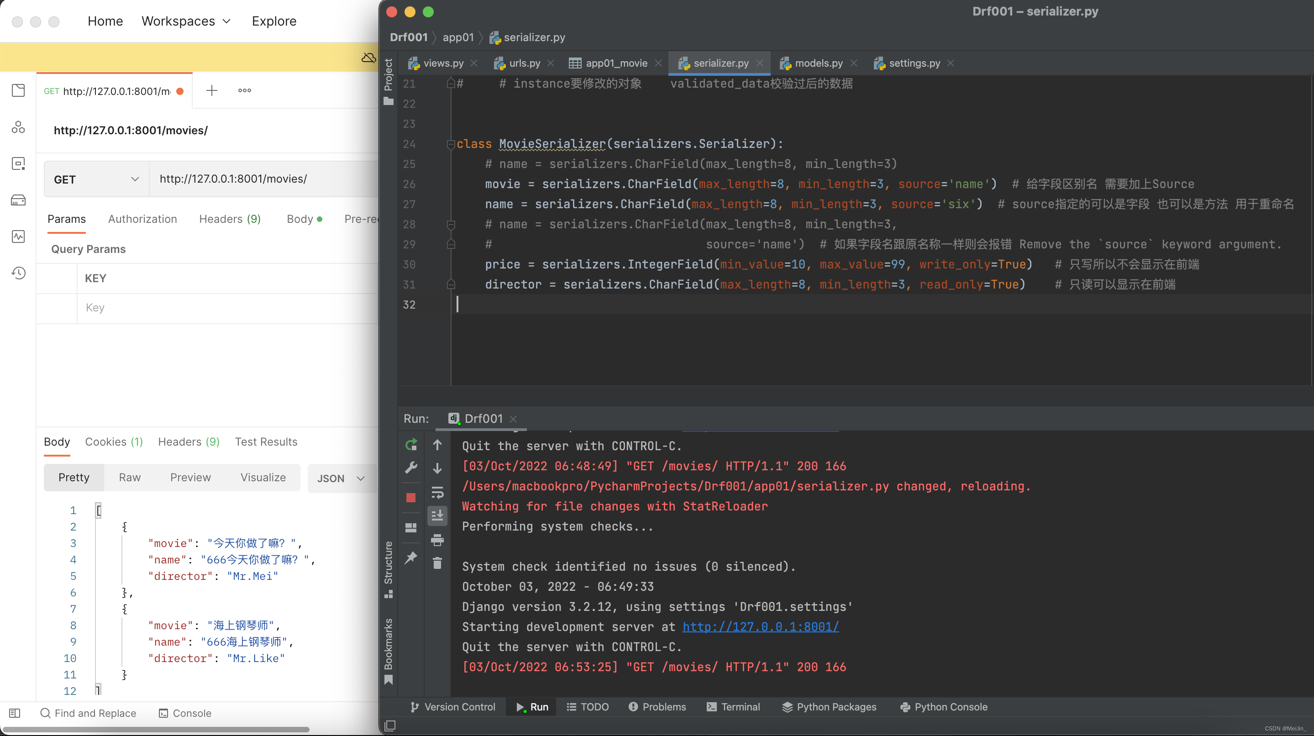Screen dimensions: 1314x736
Task: Restore layout icon in Run panel
Action: click(x=410, y=527)
